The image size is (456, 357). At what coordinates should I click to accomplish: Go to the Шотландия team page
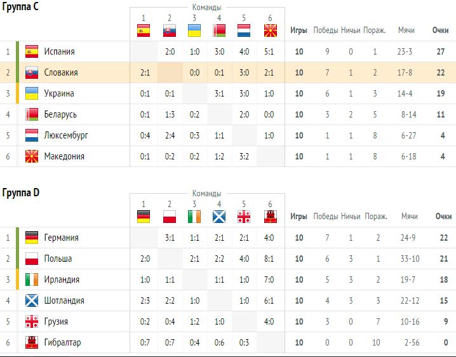(x=64, y=301)
